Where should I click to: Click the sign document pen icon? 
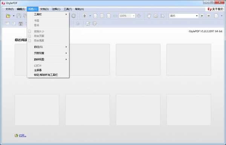tap(95, 24)
